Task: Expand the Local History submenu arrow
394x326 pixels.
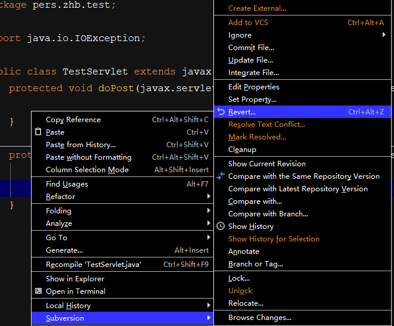Action: (209, 305)
